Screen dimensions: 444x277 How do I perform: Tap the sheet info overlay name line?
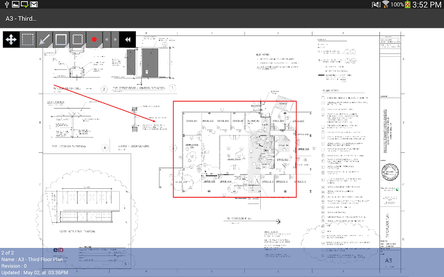32,260
